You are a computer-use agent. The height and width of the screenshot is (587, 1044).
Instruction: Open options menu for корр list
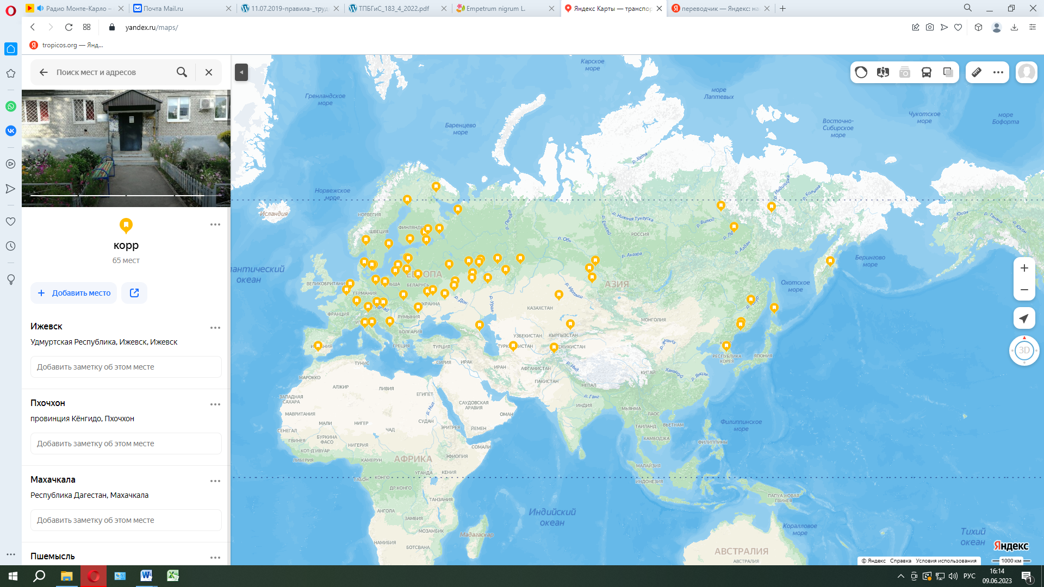[x=215, y=224]
